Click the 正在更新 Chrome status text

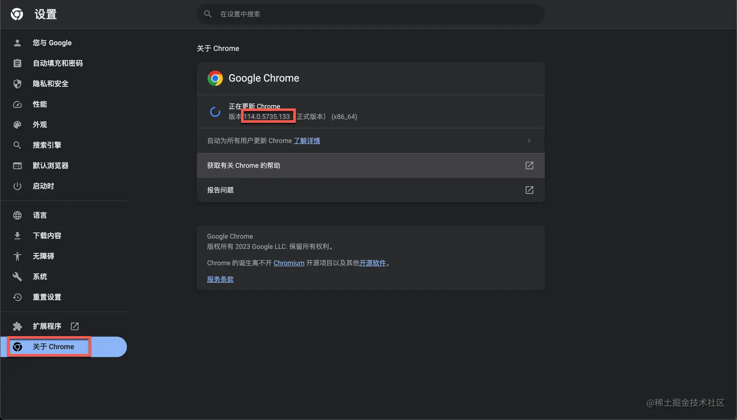(x=254, y=106)
